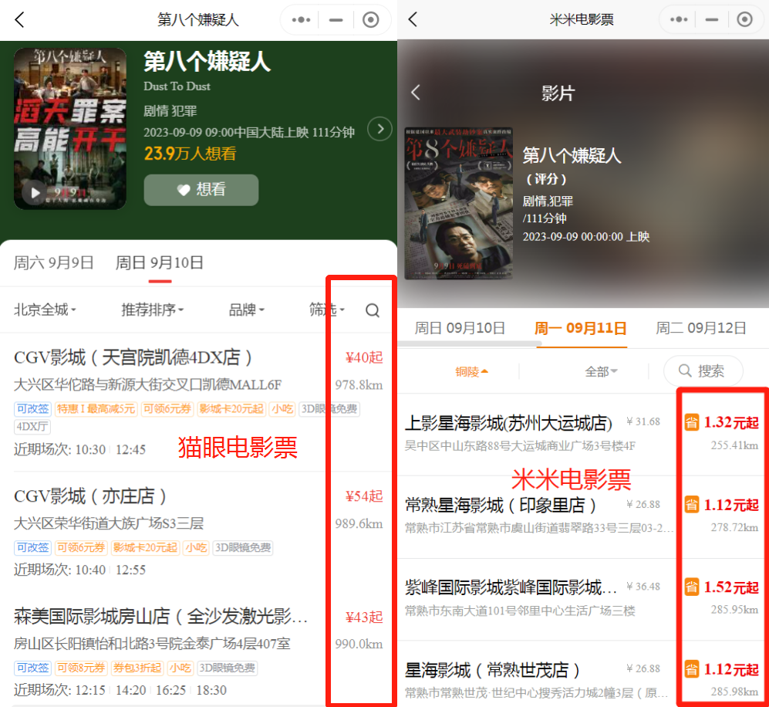769x707 pixels.
Task: Open CGV影城 (亦庄店) cinema listing
Action: click(x=91, y=496)
